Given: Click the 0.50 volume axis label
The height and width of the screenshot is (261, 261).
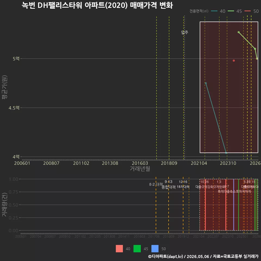Looking at the screenshot, I should point(14,205).
